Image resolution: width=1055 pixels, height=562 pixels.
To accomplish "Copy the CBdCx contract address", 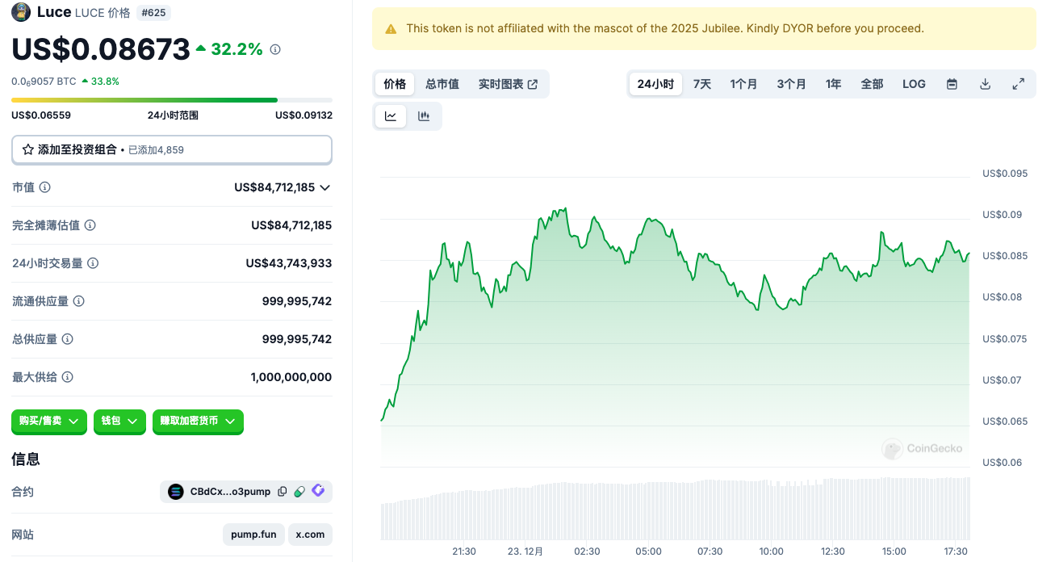I will coord(282,492).
